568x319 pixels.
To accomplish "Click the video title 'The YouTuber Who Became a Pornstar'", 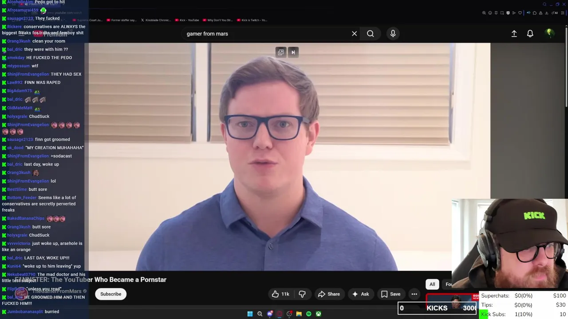I will pyautogui.click(x=109, y=280).
